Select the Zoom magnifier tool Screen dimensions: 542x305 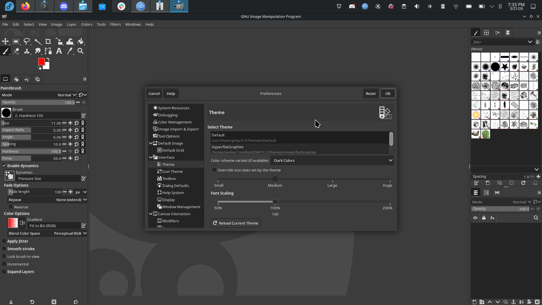80,51
